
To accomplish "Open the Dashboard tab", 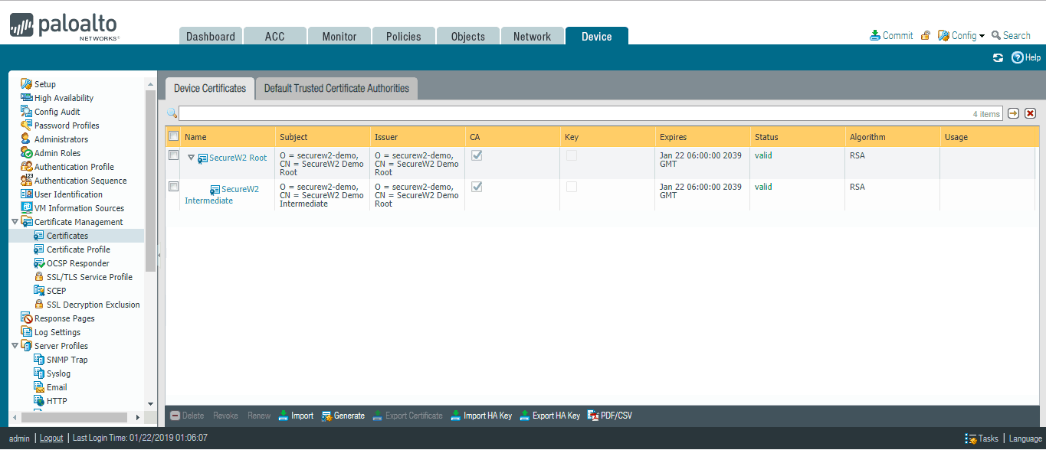I will tap(211, 36).
